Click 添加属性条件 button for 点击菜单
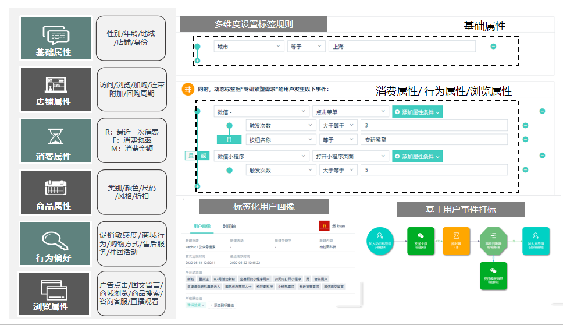 click(417, 112)
